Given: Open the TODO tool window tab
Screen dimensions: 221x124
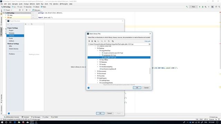Looking at the screenshot, I should (x=55, y=117).
